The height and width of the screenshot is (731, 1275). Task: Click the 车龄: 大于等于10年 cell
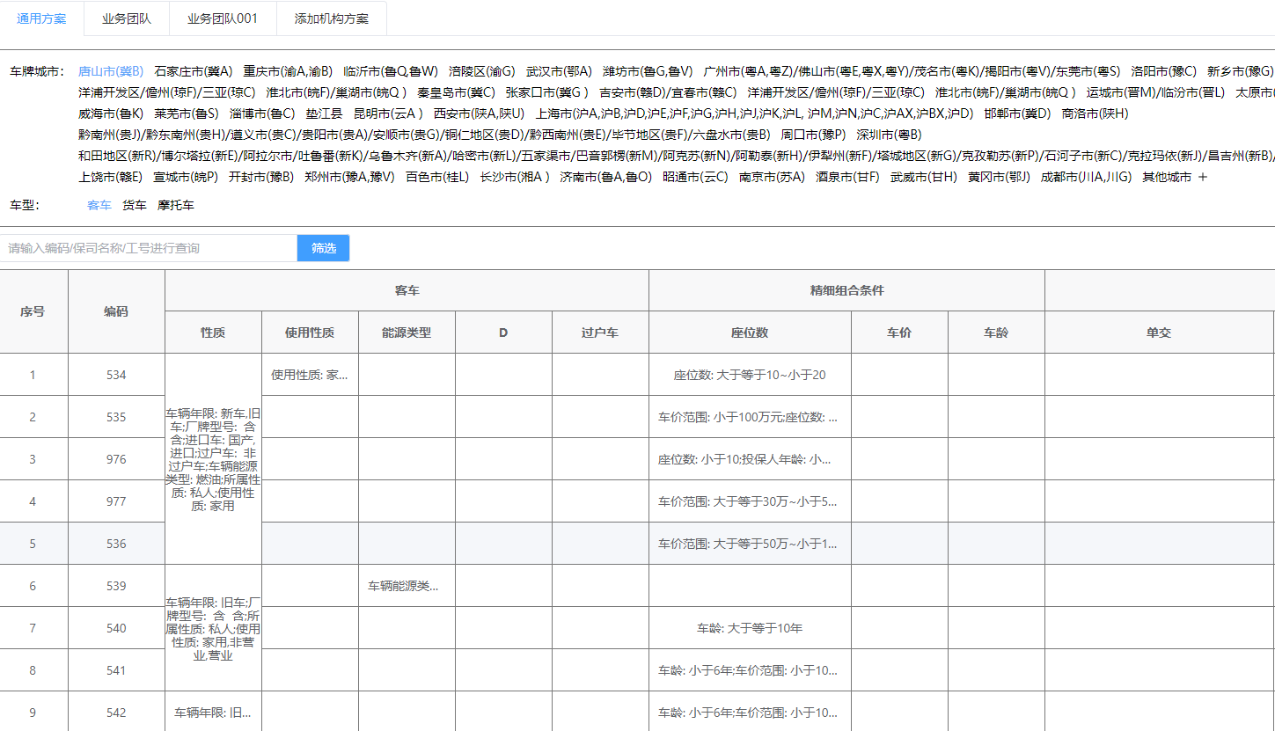pyautogui.click(x=750, y=628)
